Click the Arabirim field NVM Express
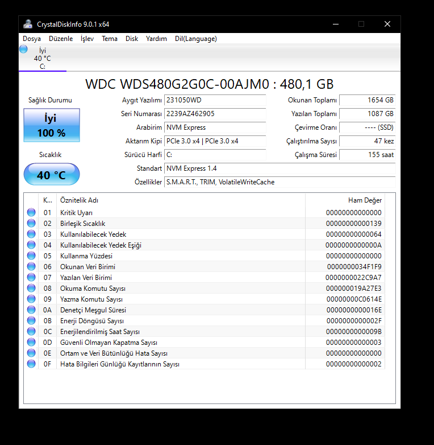The image size is (434, 445). coord(215,127)
